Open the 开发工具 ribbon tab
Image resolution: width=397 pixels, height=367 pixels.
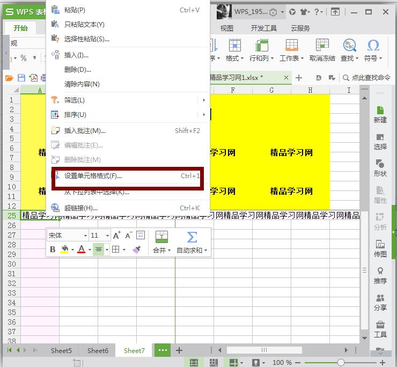[263, 28]
